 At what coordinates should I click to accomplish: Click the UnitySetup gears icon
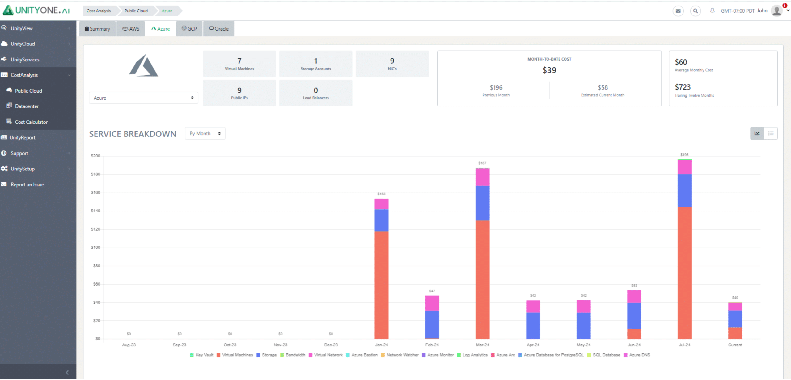4,169
